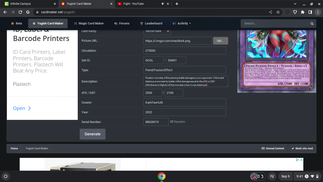Click the generated card preview image
The width and height of the screenshot is (323, 182).
(276, 61)
